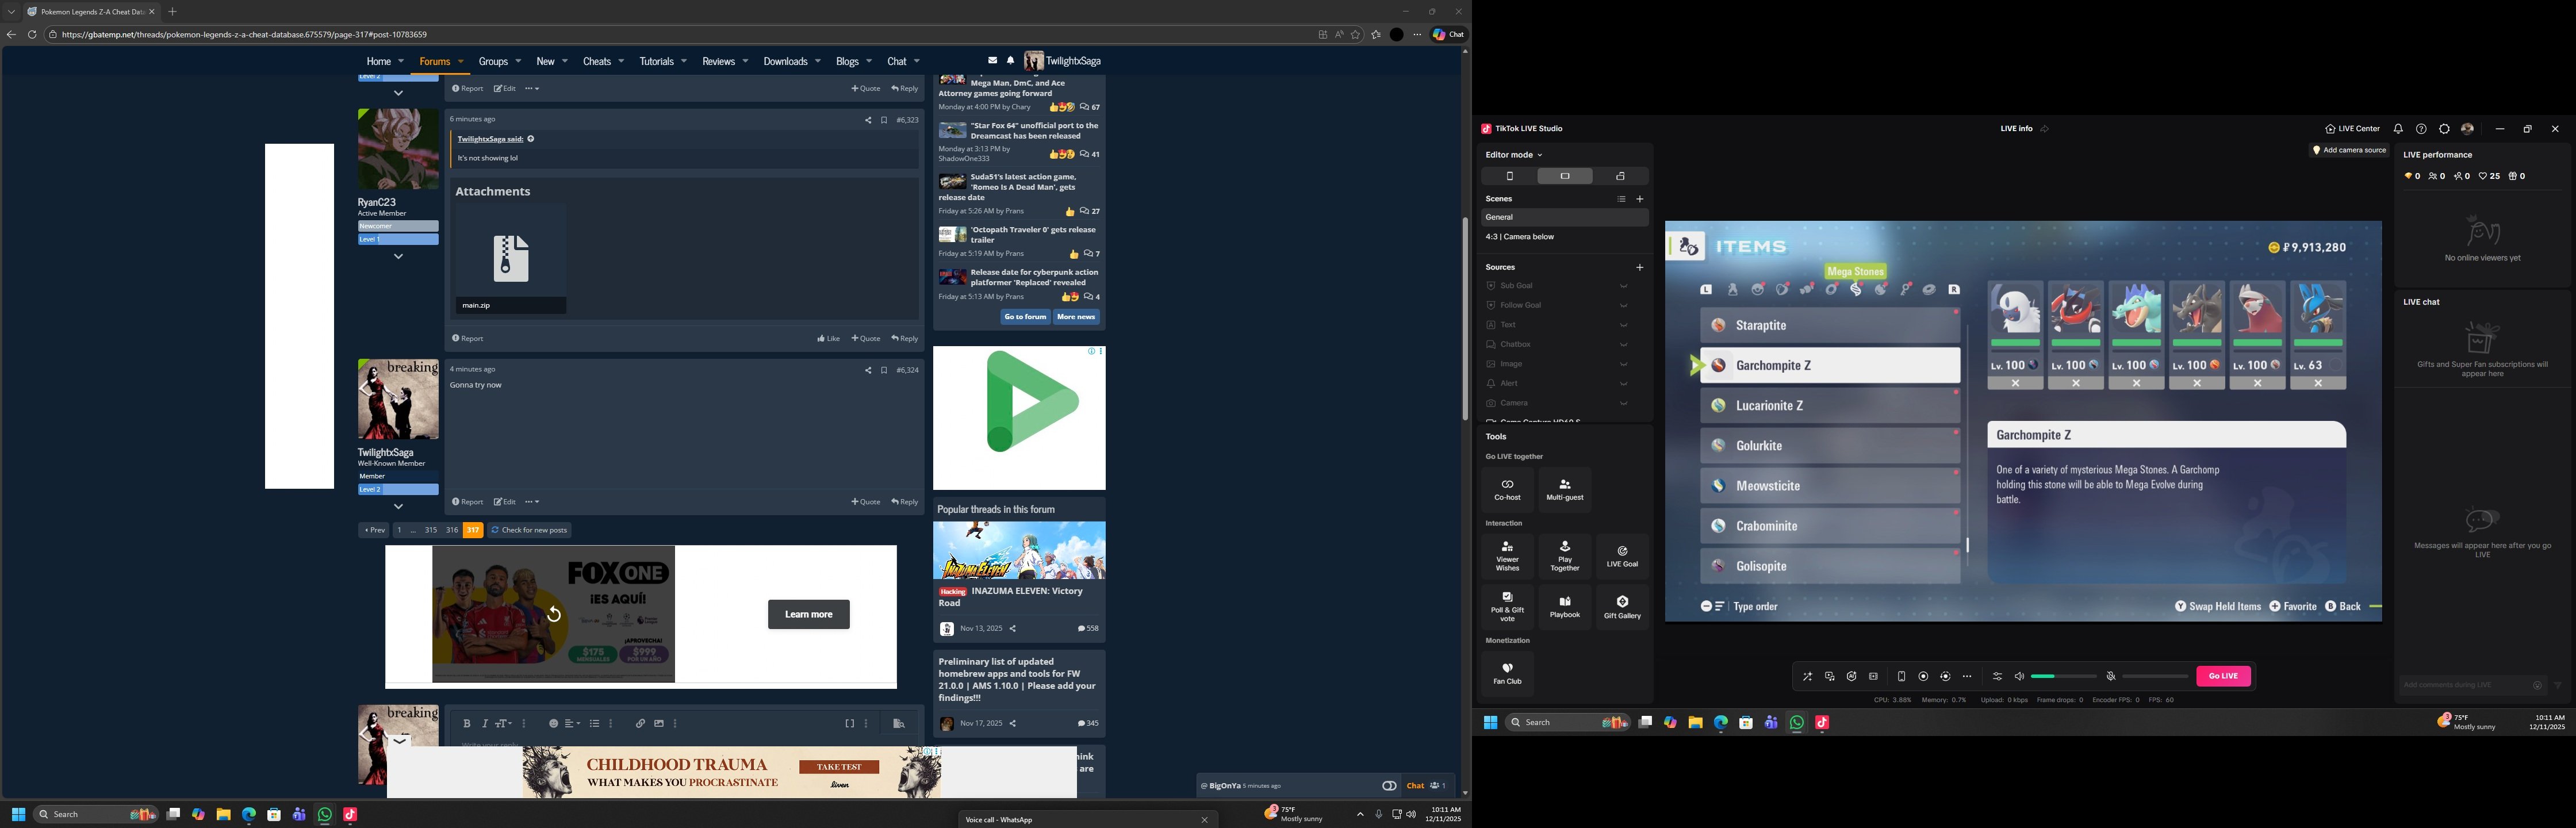Open TikTok LIVE Studio settings gear
Image resolution: width=2576 pixels, height=828 pixels.
coord(2444,129)
